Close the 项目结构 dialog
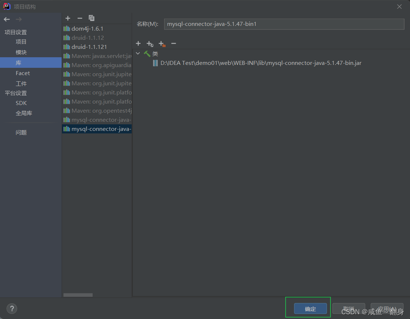Viewport: 410px width, 319px height. 399,7
